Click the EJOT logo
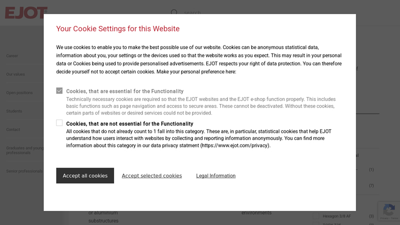This screenshot has height=225, width=400. click(26, 12)
